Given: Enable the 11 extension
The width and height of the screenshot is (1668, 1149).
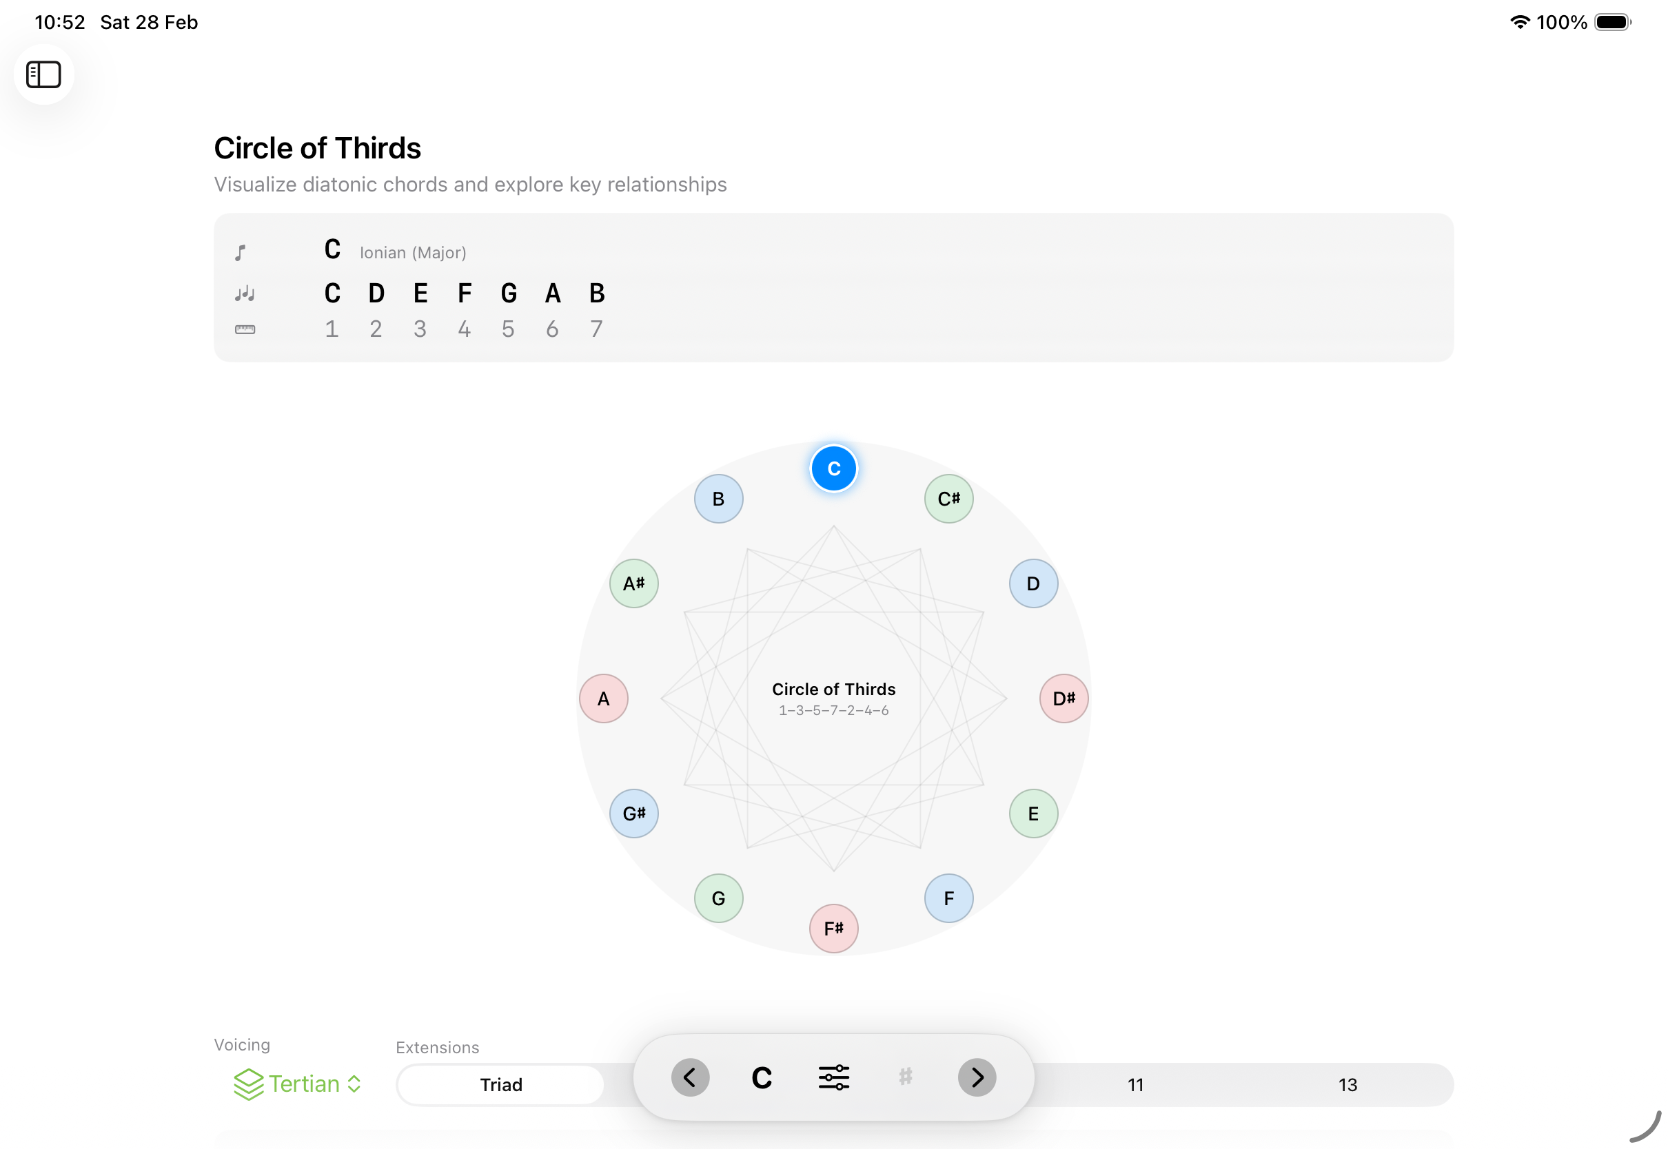Looking at the screenshot, I should (x=1135, y=1085).
